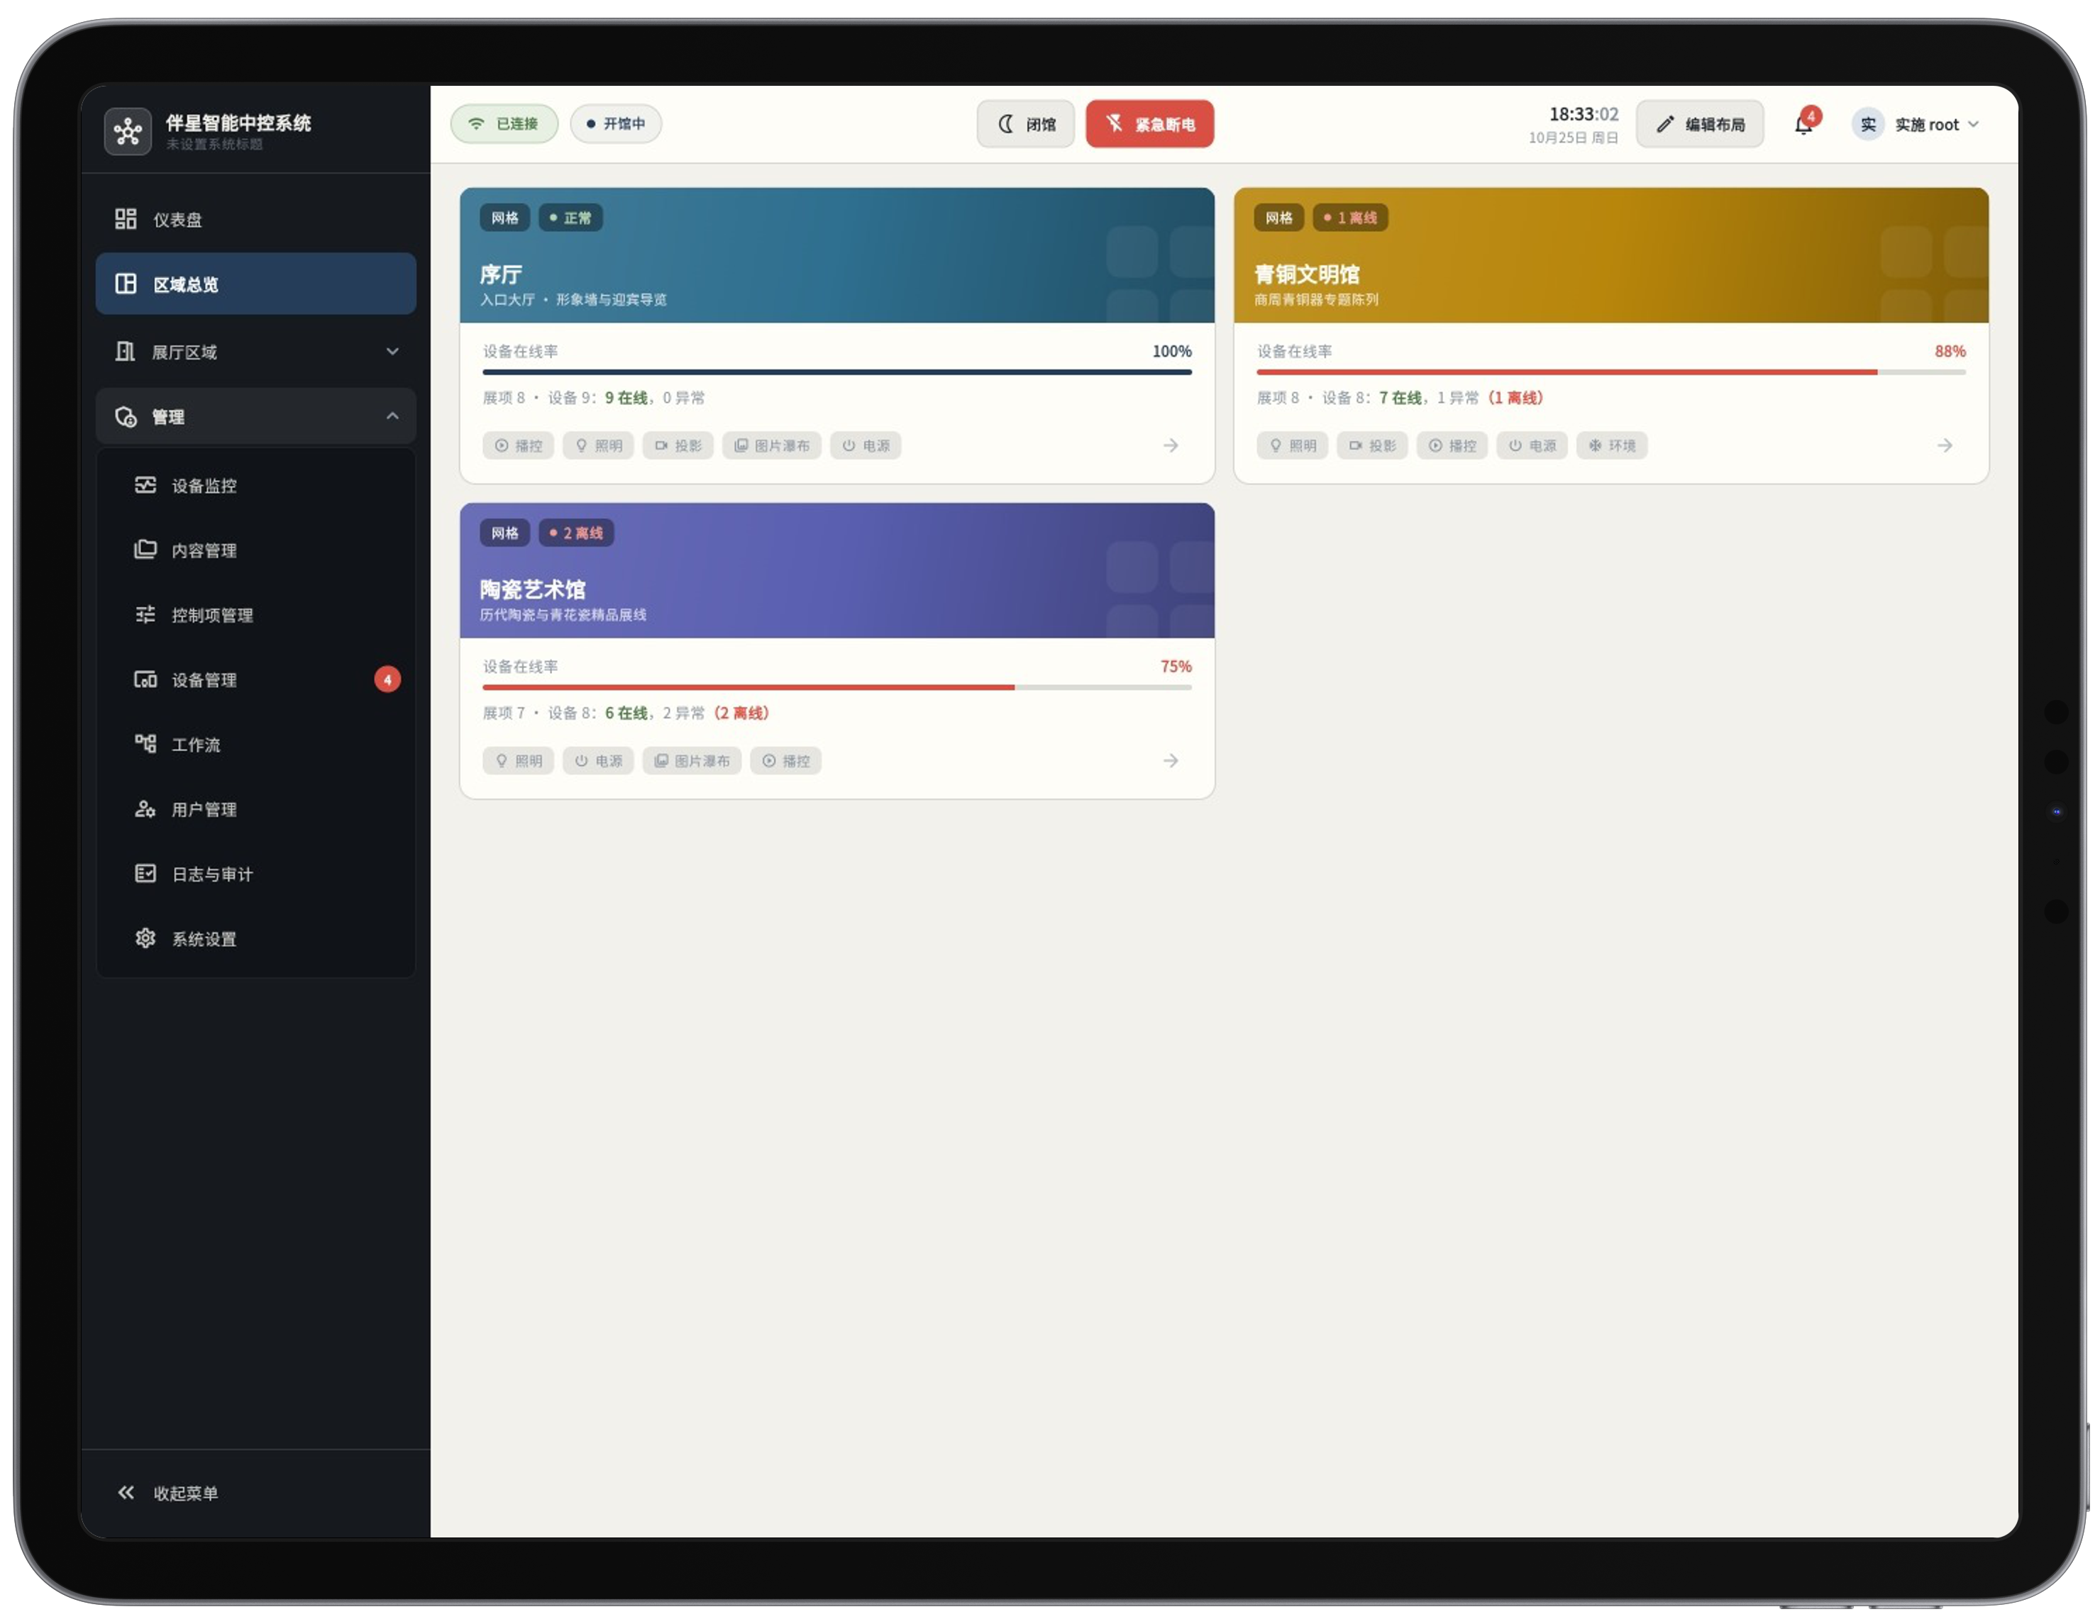The image size is (2100, 1624).
Task: Click the 播控 tag in 序厅 card
Action: (519, 445)
